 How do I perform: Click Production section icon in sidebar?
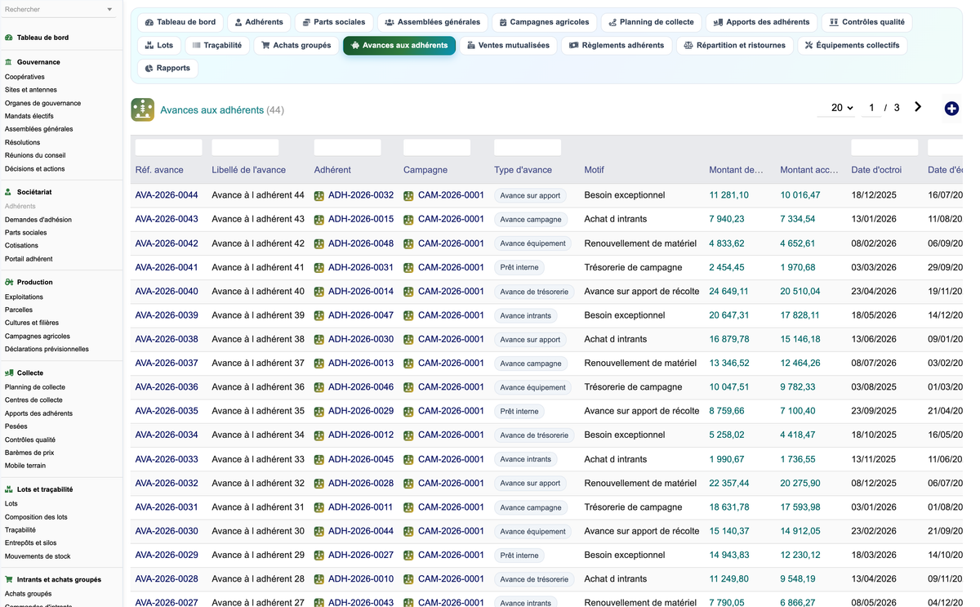coord(9,282)
